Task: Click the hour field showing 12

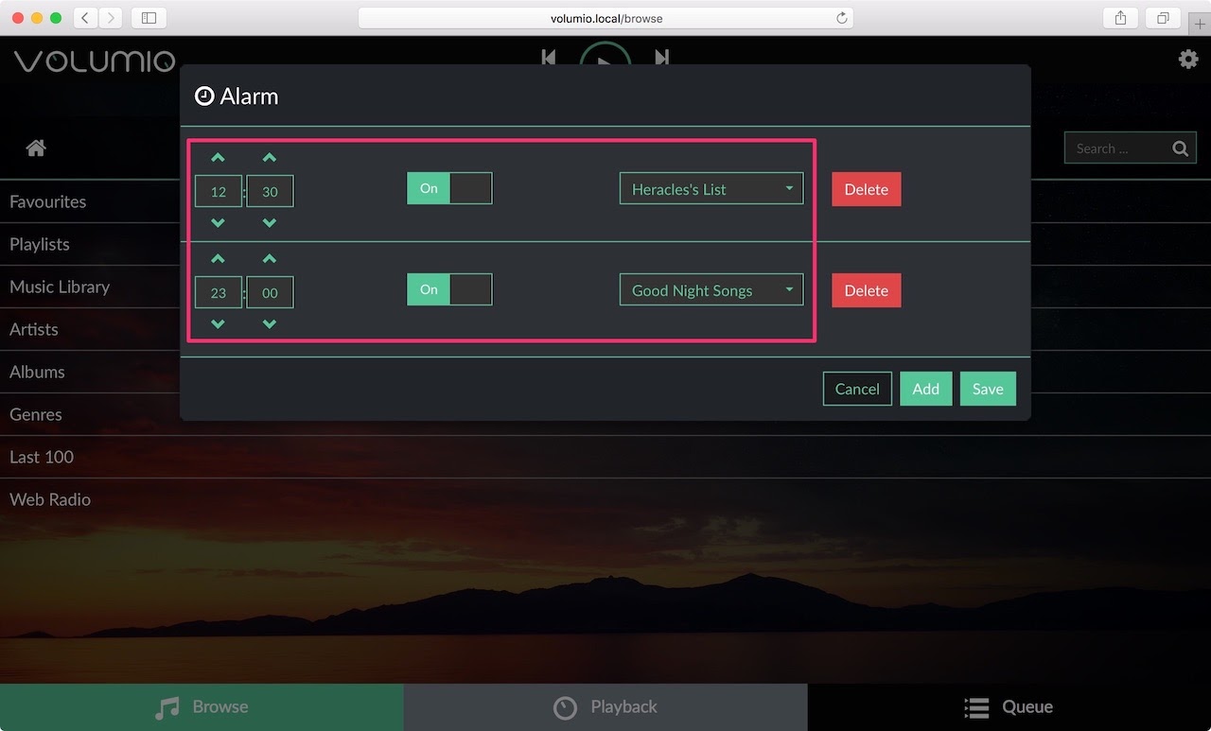Action: click(x=219, y=191)
